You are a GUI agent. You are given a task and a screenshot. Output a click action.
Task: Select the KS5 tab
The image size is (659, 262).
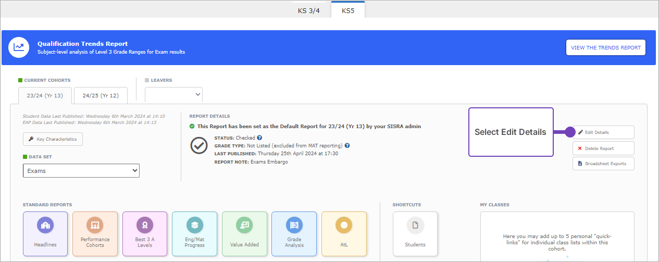348,10
